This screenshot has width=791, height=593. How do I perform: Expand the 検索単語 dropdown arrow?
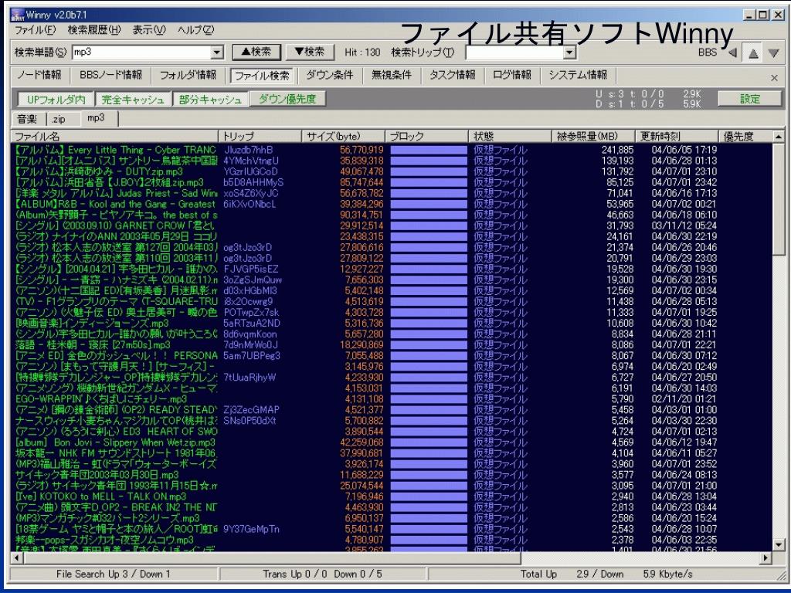(x=217, y=52)
